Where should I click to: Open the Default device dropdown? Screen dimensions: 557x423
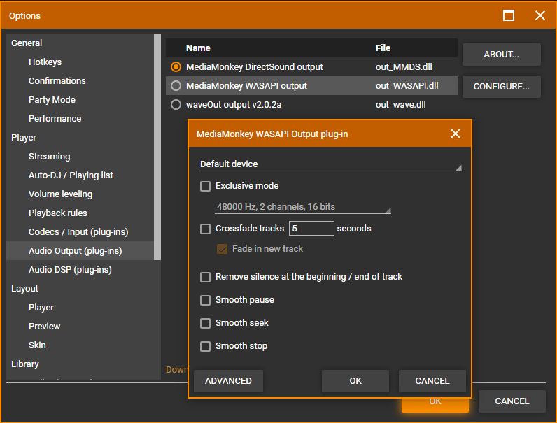330,164
